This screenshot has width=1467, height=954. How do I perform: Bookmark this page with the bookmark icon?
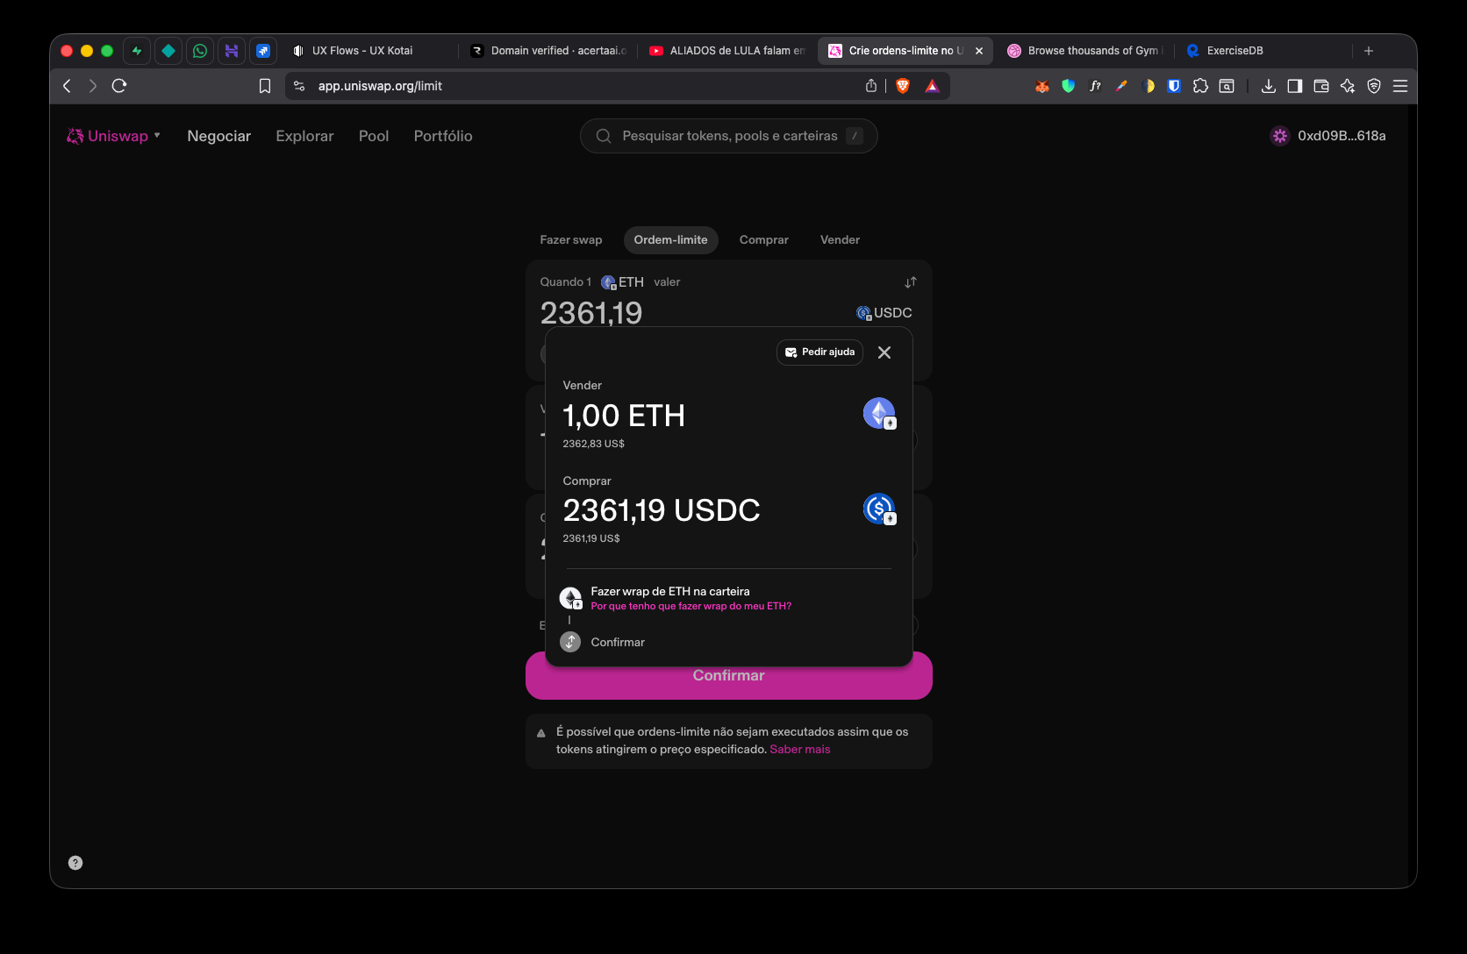(x=265, y=86)
